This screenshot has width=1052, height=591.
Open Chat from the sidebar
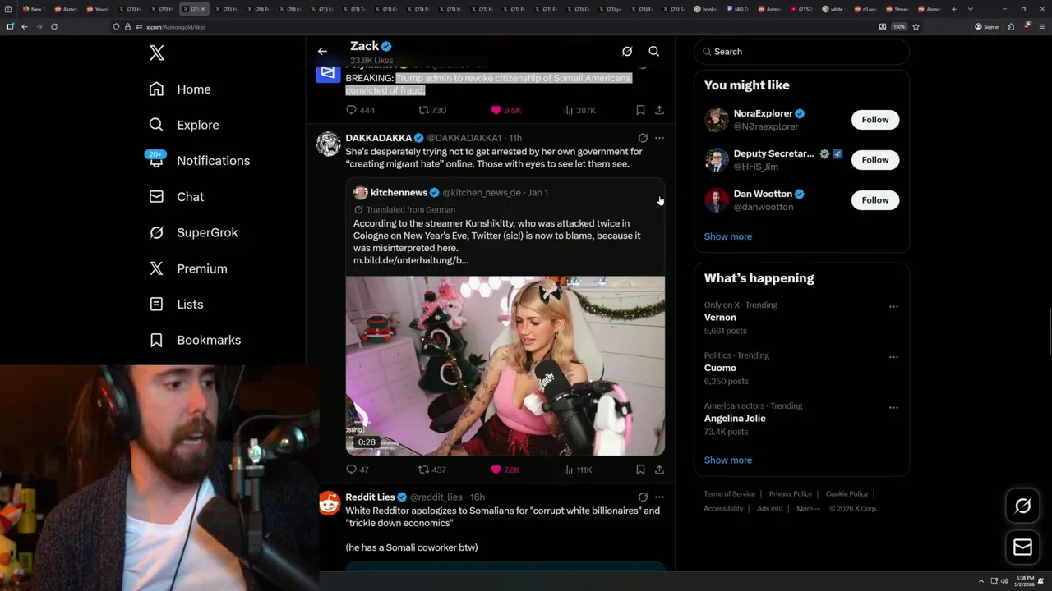coord(177,197)
